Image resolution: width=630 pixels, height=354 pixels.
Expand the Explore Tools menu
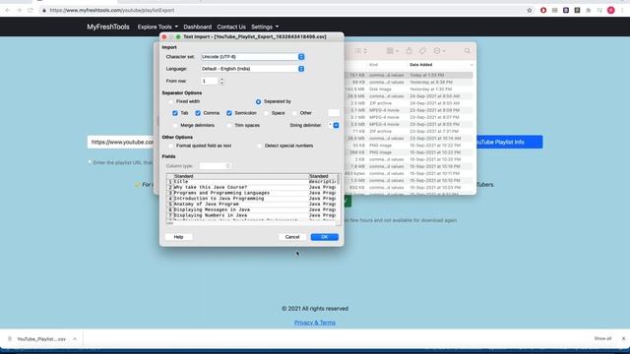click(157, 27)
